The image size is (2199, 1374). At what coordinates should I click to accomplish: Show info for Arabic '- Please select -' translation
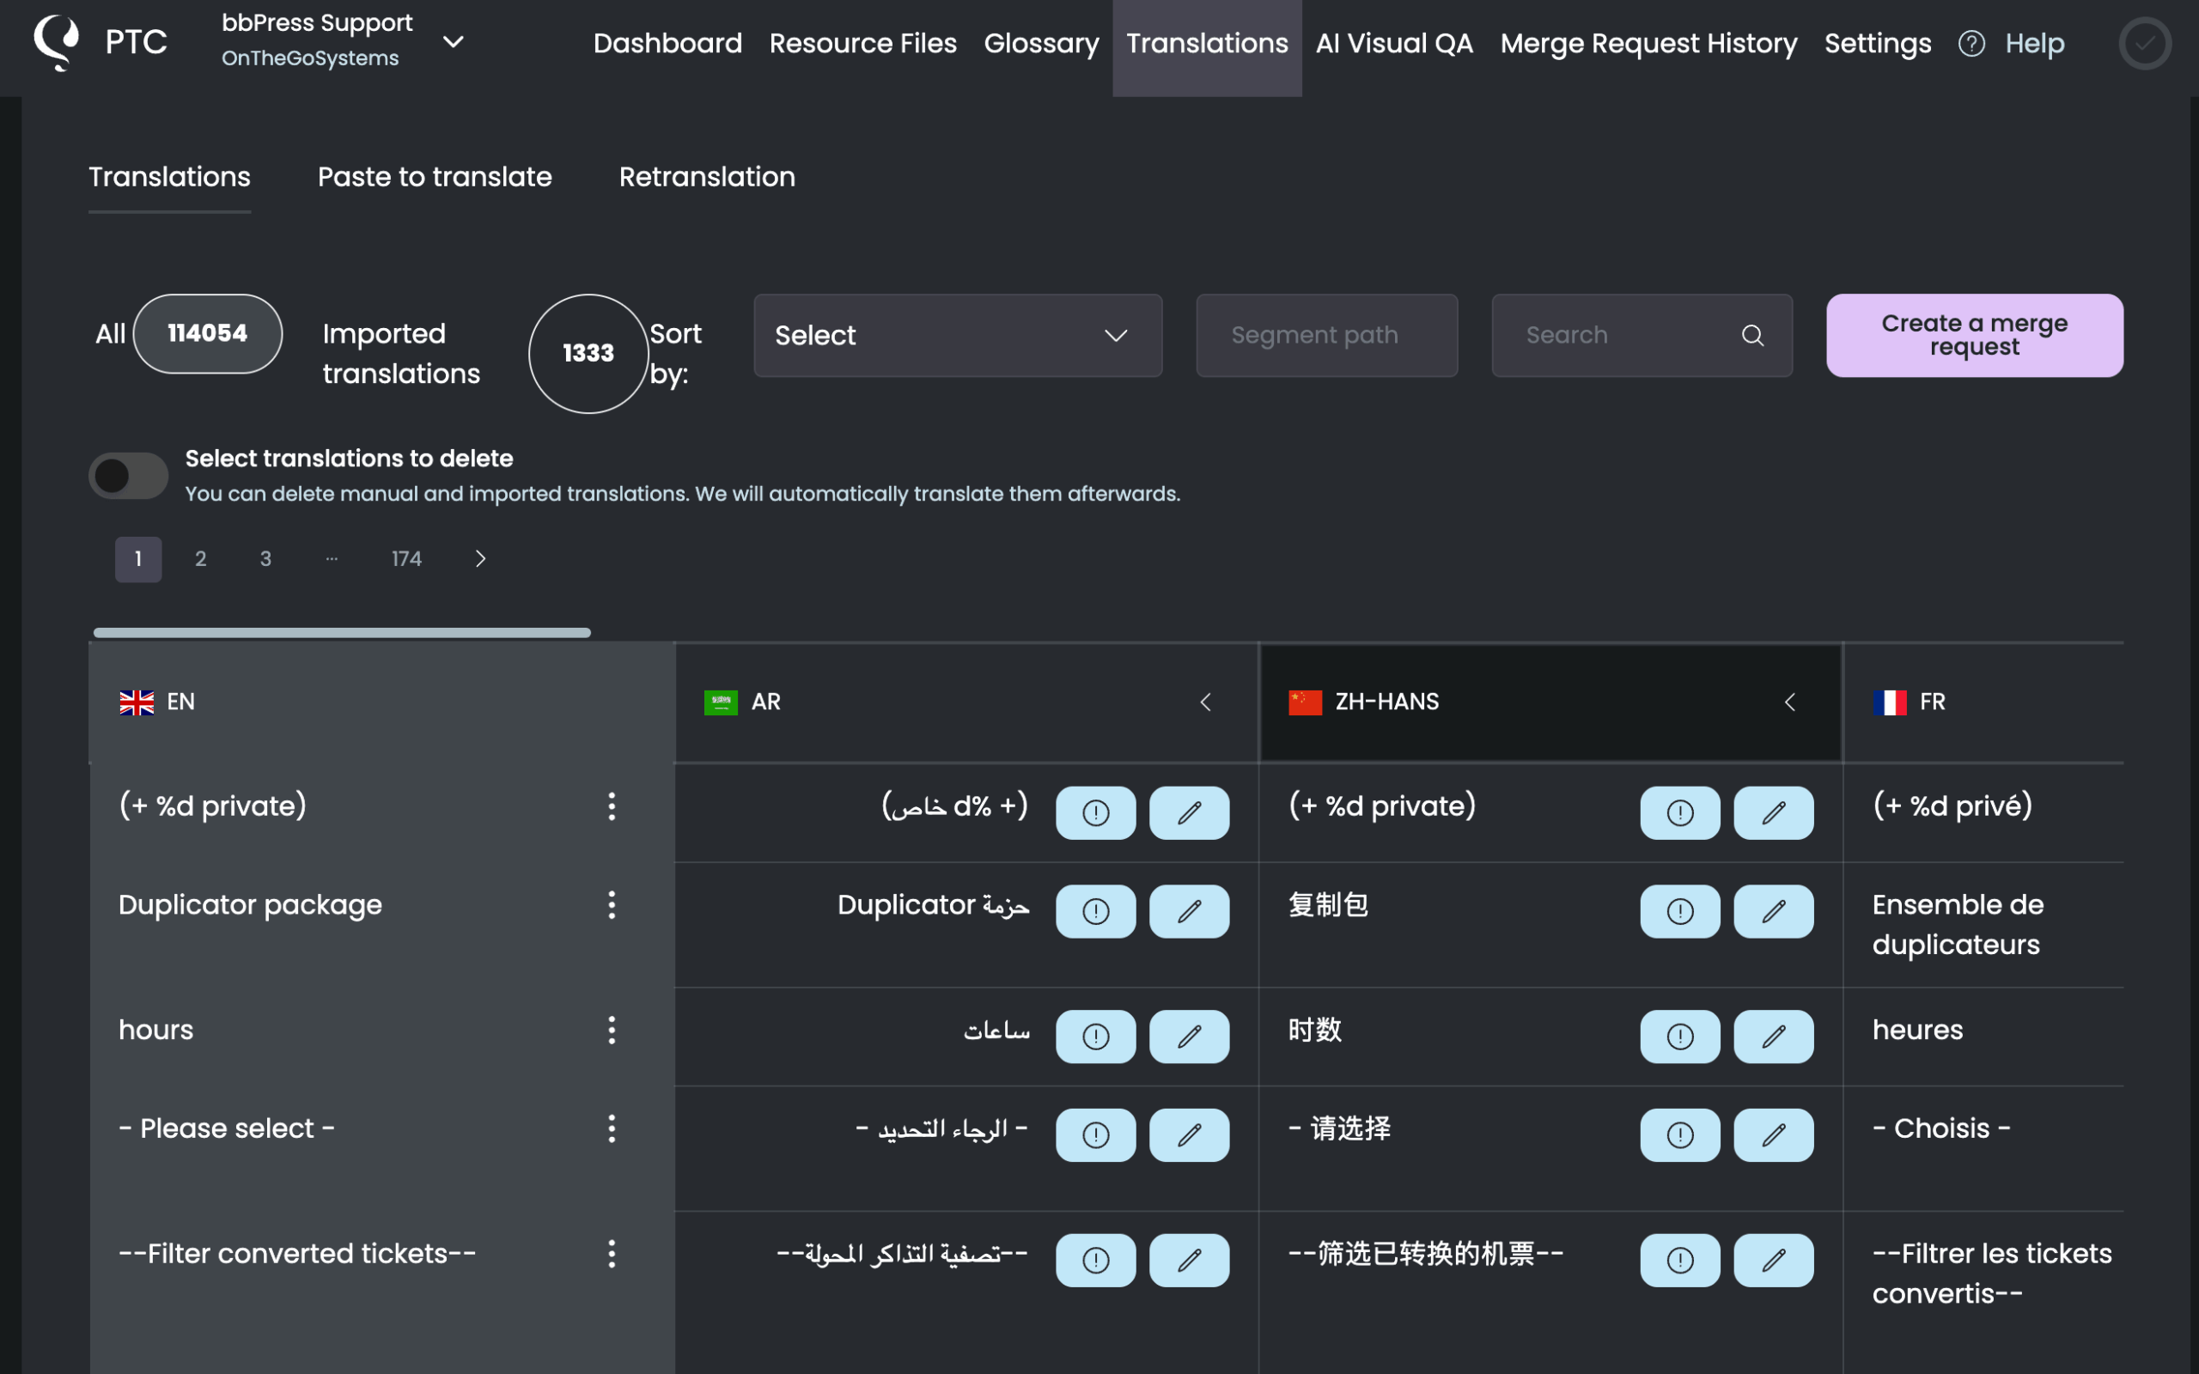point(1095,1135)
